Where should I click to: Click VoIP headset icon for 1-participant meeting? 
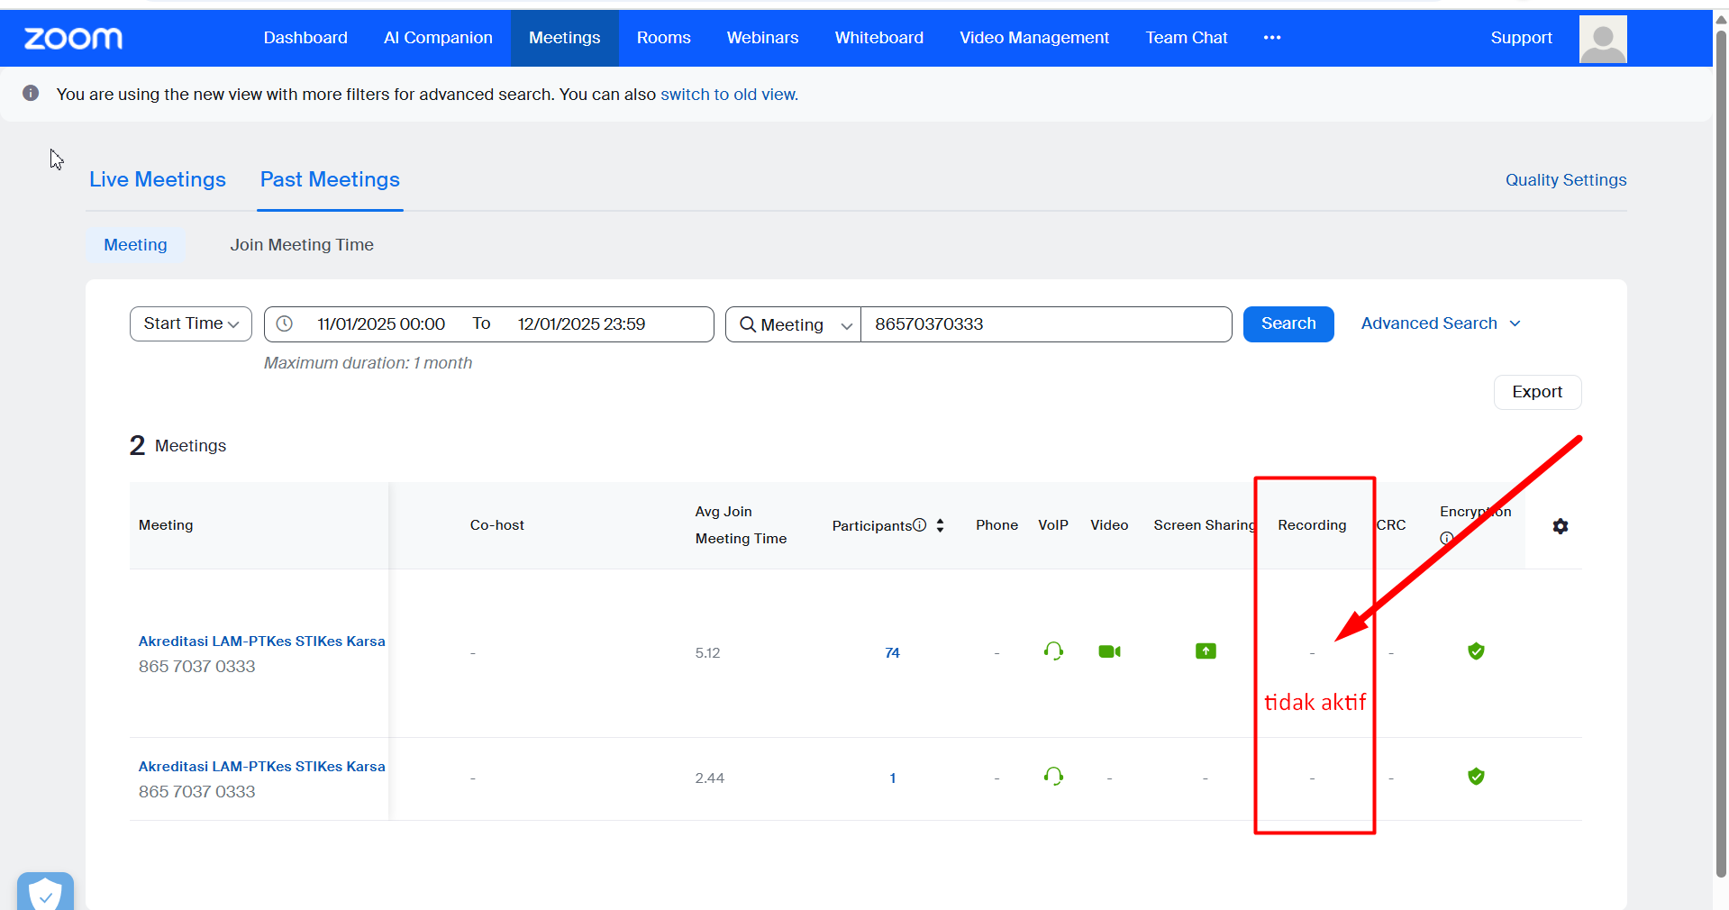point(1053,776)
